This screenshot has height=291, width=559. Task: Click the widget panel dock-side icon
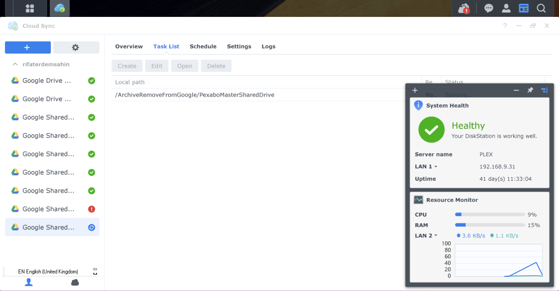coord(544,90)
